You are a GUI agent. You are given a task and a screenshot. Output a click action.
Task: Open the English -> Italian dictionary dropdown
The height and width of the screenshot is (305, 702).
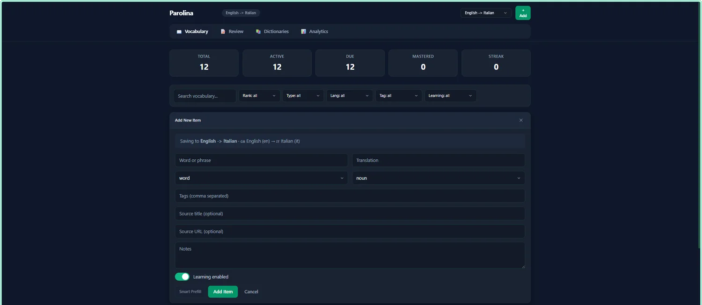tap(486, 13)
